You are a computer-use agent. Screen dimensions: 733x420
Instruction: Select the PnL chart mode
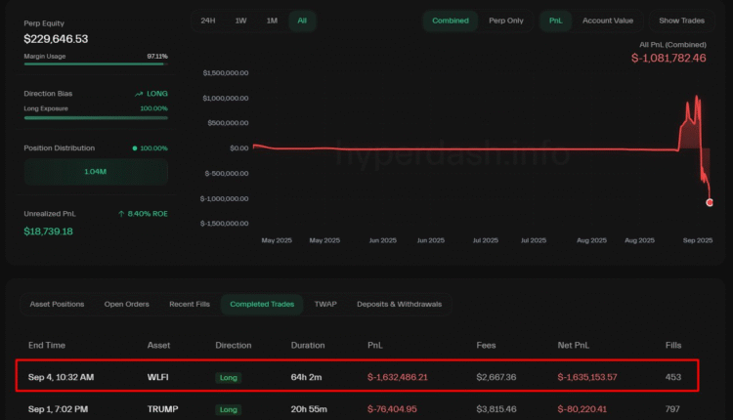[x=556, y=21]
